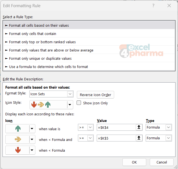
Task: Click the Help question mark icon
Action: 153,6
